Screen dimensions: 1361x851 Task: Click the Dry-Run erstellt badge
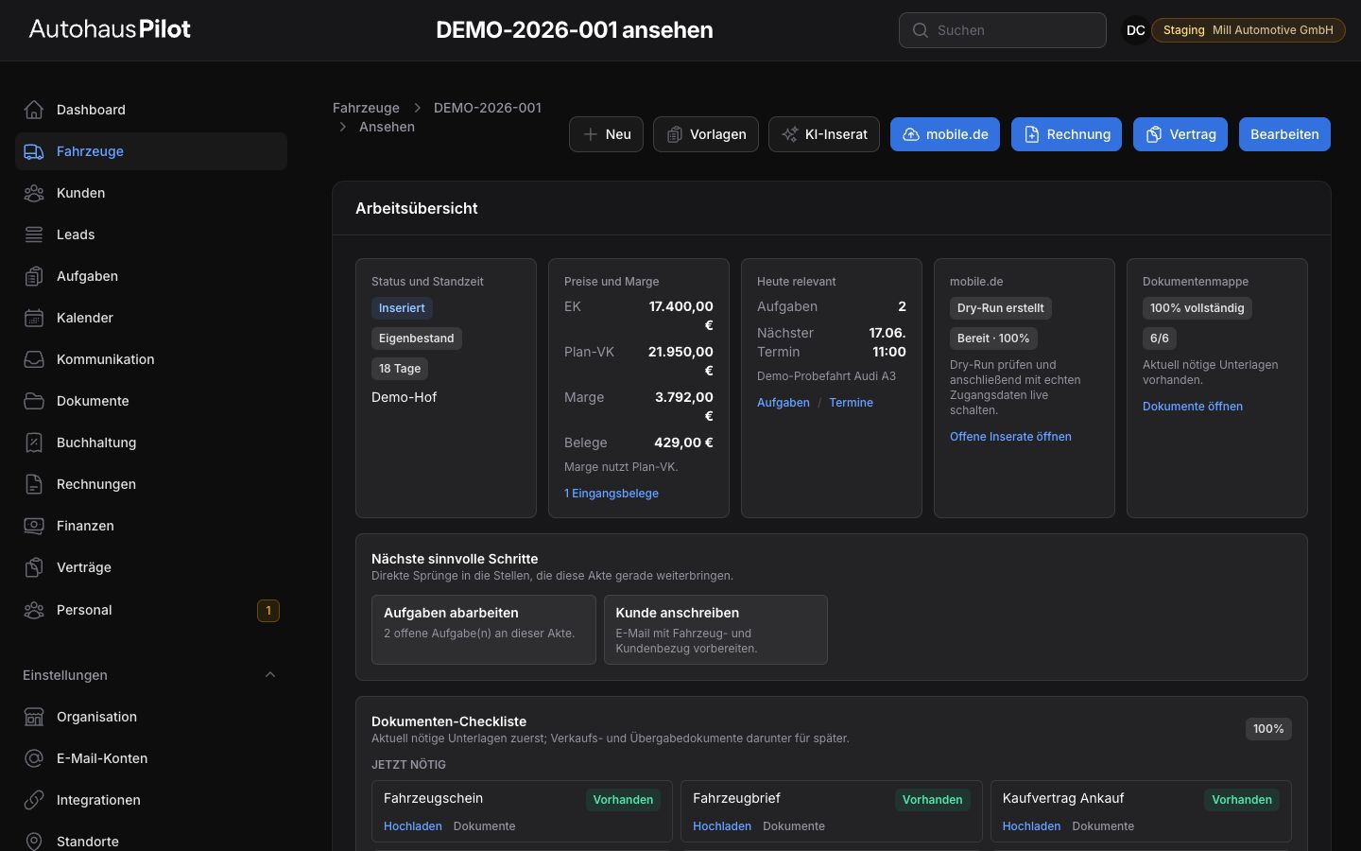[x=1001, y=308]
